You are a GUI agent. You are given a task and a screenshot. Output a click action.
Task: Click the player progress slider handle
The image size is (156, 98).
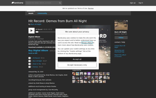pyautogui.click(x=37, y=32)
